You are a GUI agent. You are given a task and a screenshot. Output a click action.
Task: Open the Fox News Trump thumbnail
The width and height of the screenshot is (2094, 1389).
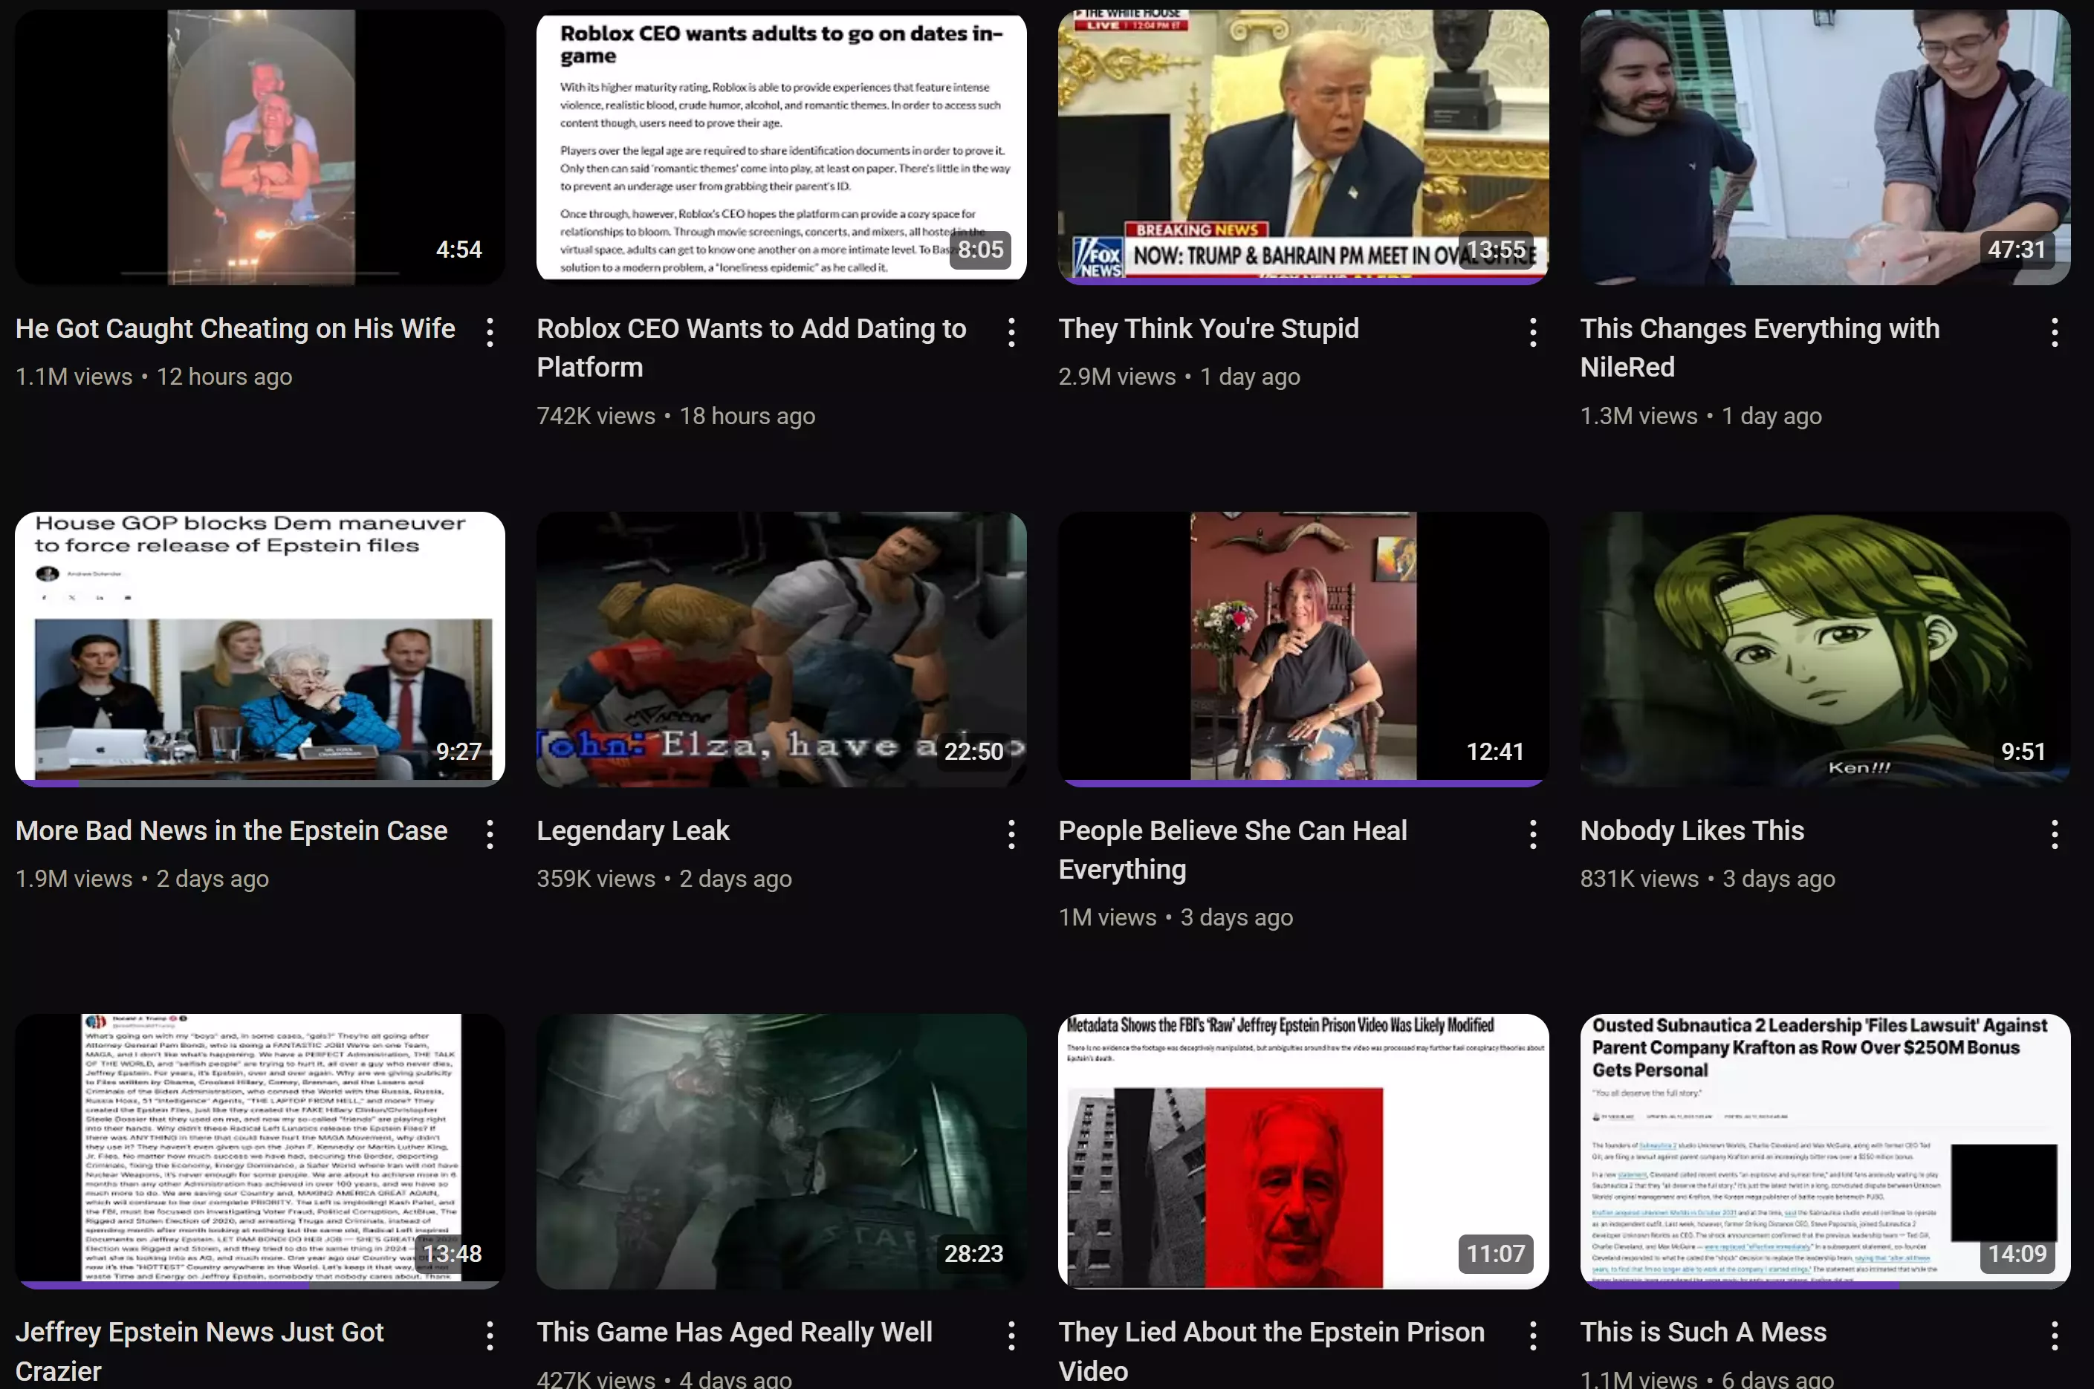pos(1303,147)
